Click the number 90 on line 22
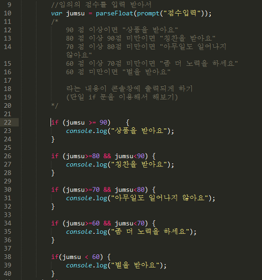 pyautogui.click(x=103, y=122)
